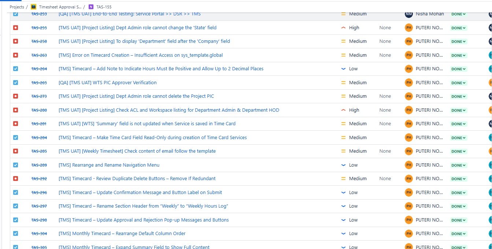Click the Medium priority icon on TAS-258

(x=343, y=41)
